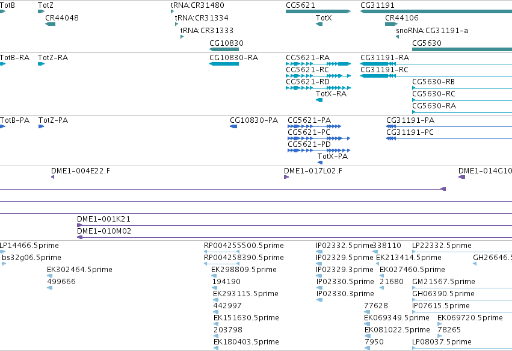The width and height of the screenshot is (512, 351).
Task: Select the CG5621-RD transcript
Action: [318, 88]
